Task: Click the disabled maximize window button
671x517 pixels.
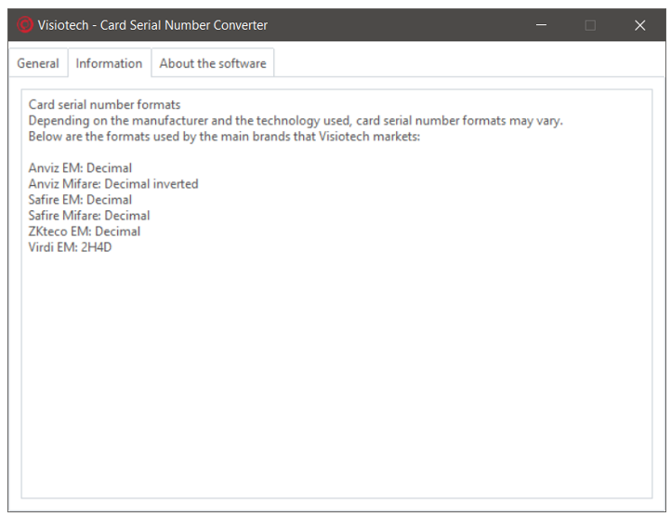Action: point(590,25)
